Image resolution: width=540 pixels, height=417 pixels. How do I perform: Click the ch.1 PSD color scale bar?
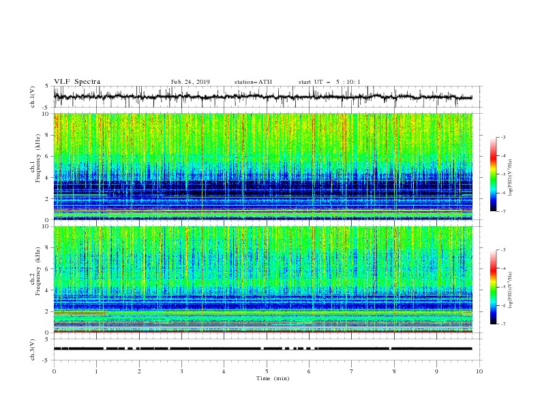click(494, 174)
